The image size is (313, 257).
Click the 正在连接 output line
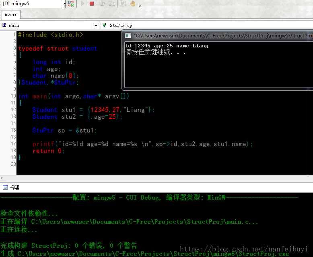pos(19,230)
